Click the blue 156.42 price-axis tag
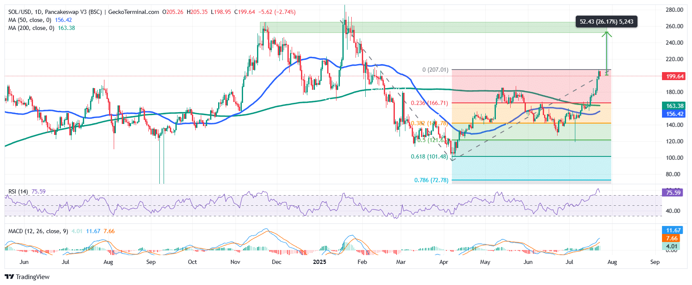Image resolution: width=692 pixels, height=285 pixels. [x=675, y=114]
